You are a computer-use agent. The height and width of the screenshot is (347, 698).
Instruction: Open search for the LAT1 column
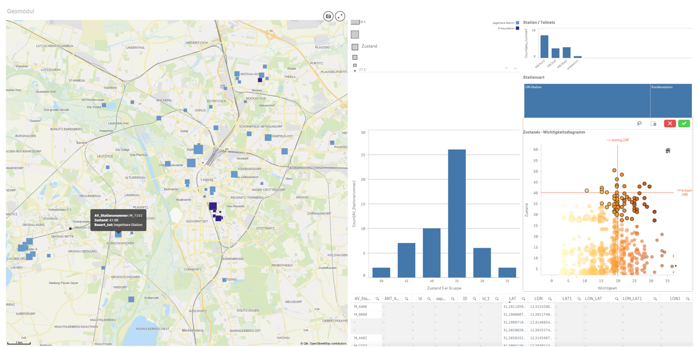579,299
